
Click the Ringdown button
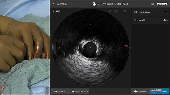(x=140, y=92)
